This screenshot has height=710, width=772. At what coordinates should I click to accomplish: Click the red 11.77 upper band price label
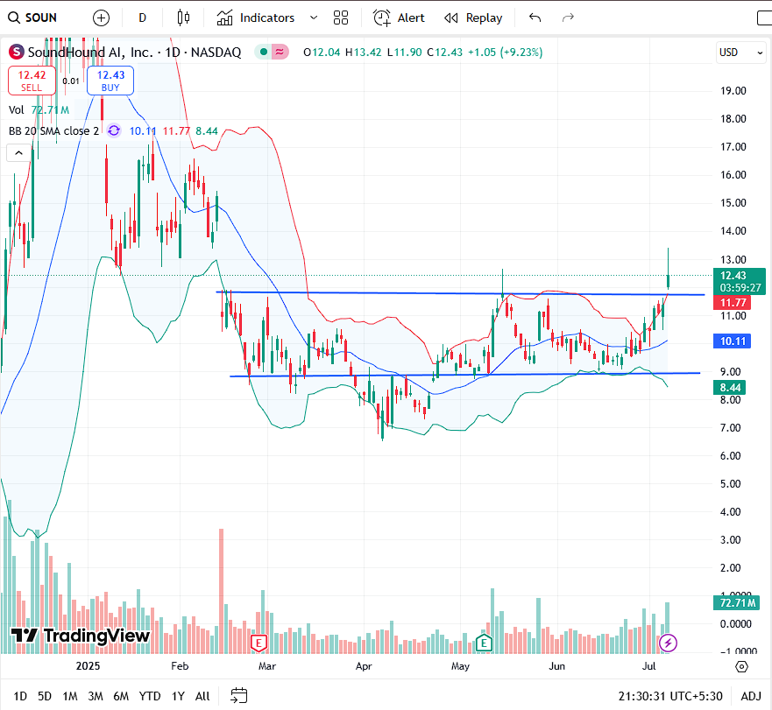tap(733, 303)
